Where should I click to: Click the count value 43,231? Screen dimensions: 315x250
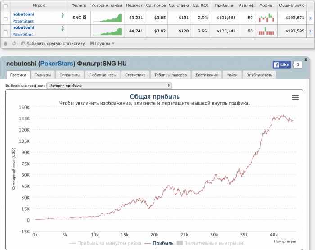136,18
